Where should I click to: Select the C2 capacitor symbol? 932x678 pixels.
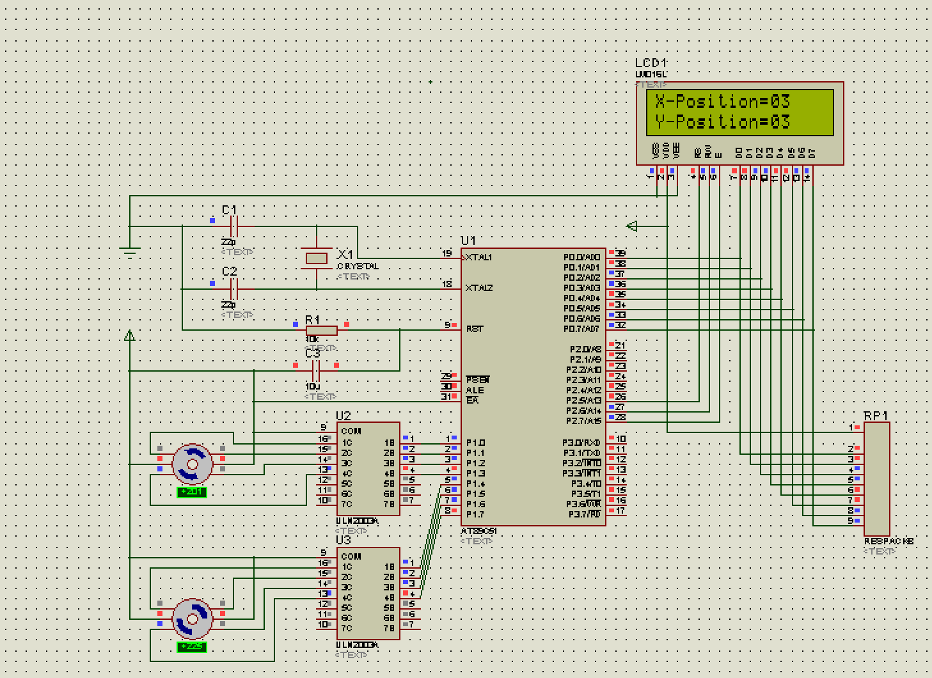[x=234, y=289]
